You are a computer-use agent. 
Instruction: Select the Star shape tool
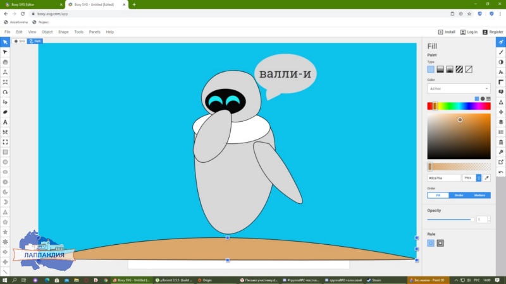(x=5, y=232)
